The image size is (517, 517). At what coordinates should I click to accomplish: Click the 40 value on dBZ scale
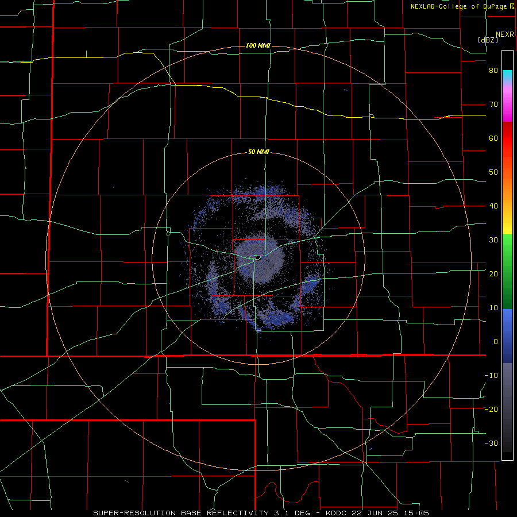(x=493, y=206)
